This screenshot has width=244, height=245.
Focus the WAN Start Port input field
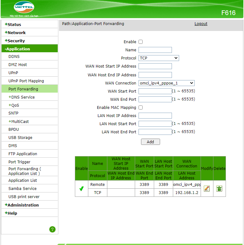(155, 91)
